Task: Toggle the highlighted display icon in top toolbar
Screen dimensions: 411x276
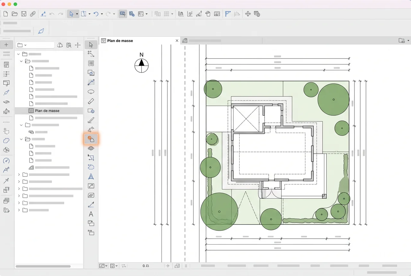Action: pos(123,14)
